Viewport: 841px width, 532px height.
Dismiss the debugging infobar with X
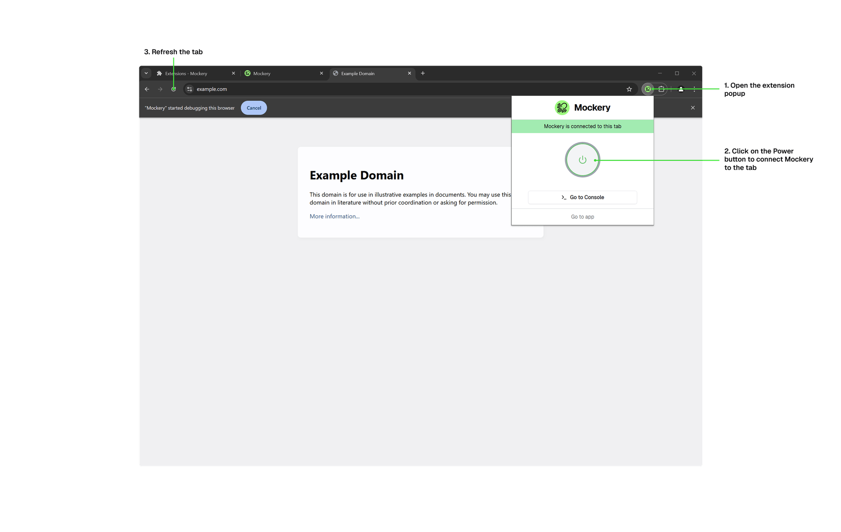[x=693, y=108]
